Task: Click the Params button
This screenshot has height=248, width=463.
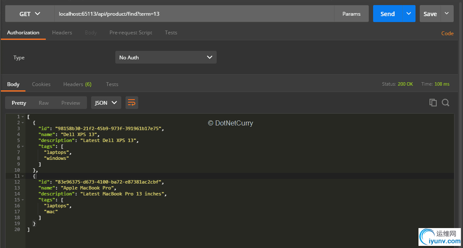Action: [351, 14]
